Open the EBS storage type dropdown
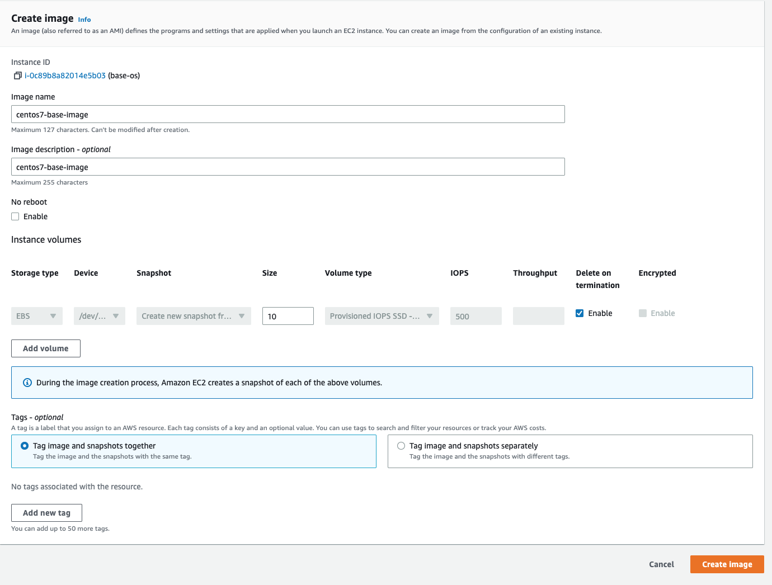Viewport: 772px width, 585px height. pyautogui.click(x=37, y=316)
